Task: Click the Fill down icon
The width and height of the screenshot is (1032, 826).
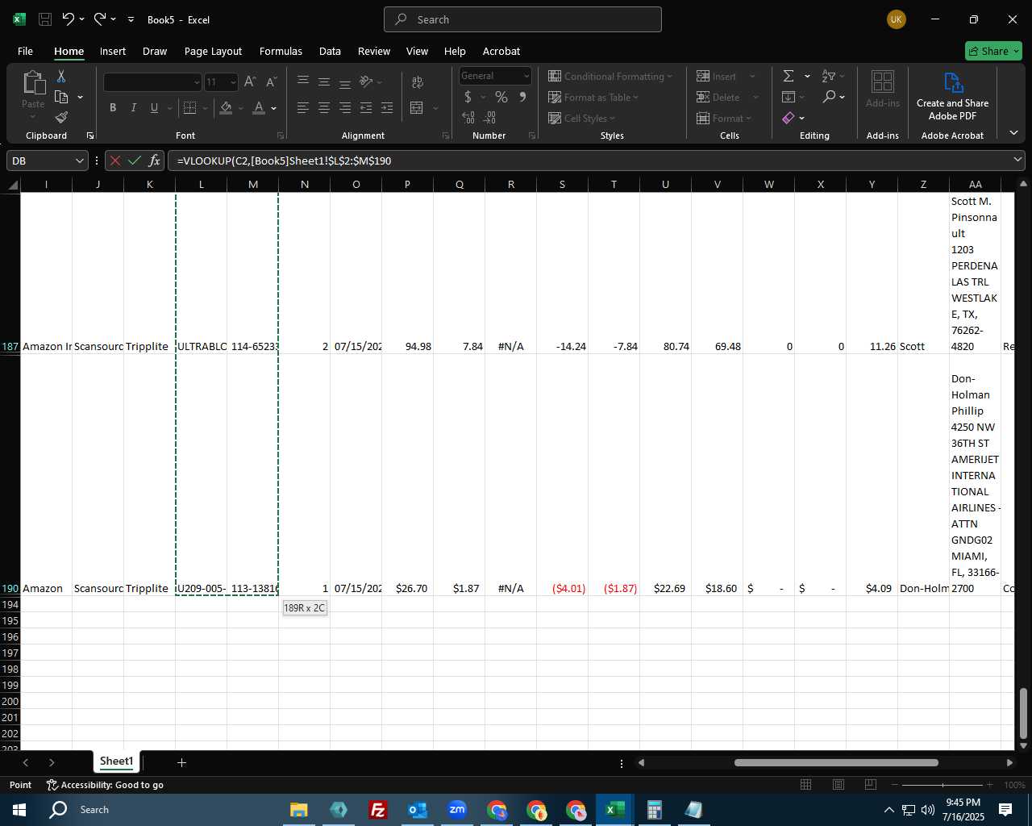Action: [x=789, y=97]
